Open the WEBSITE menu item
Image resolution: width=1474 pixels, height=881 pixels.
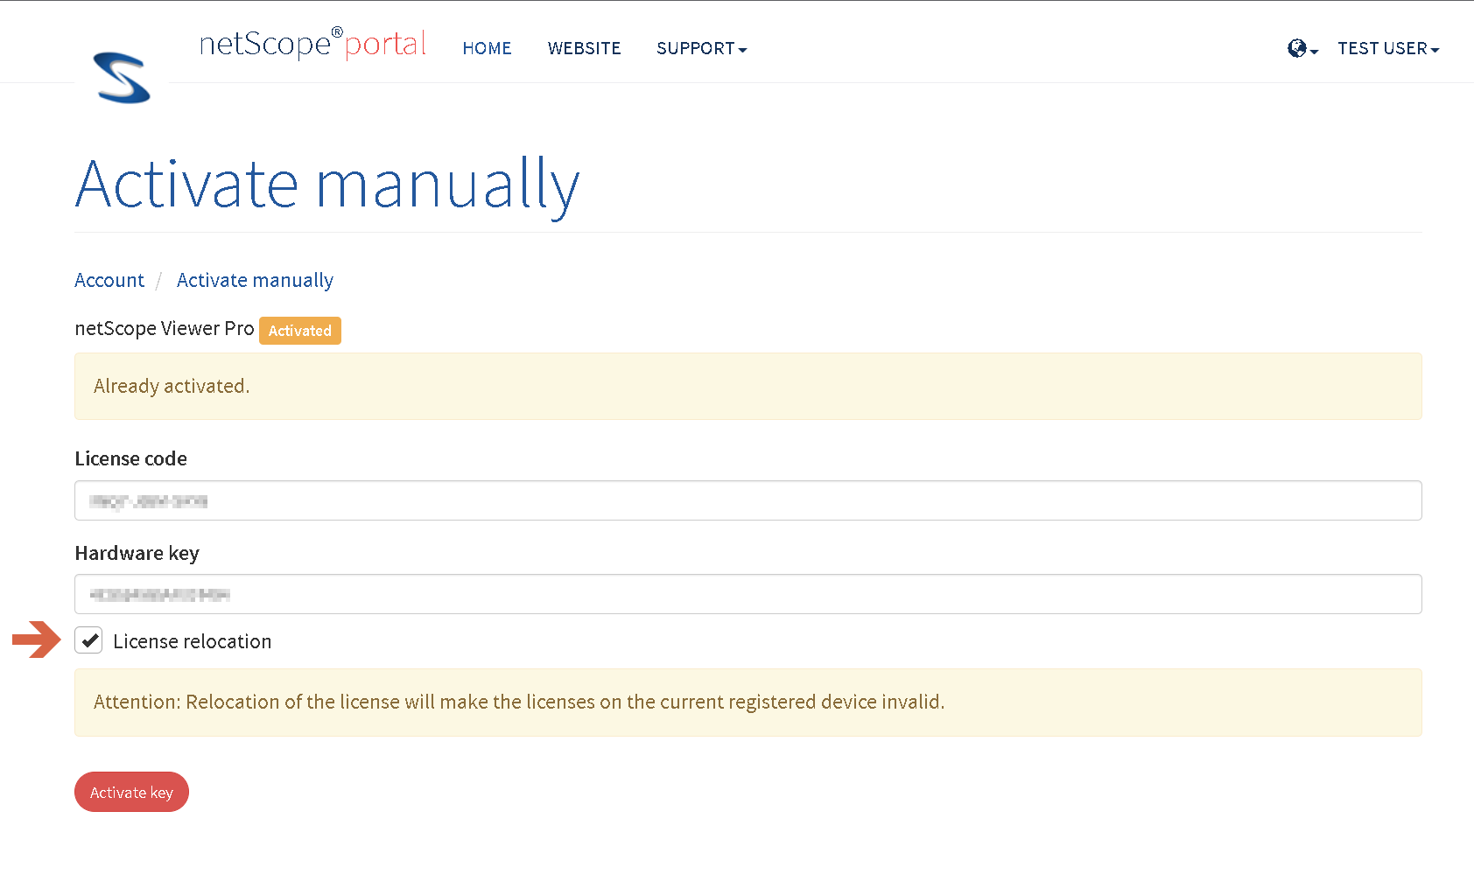584,49
